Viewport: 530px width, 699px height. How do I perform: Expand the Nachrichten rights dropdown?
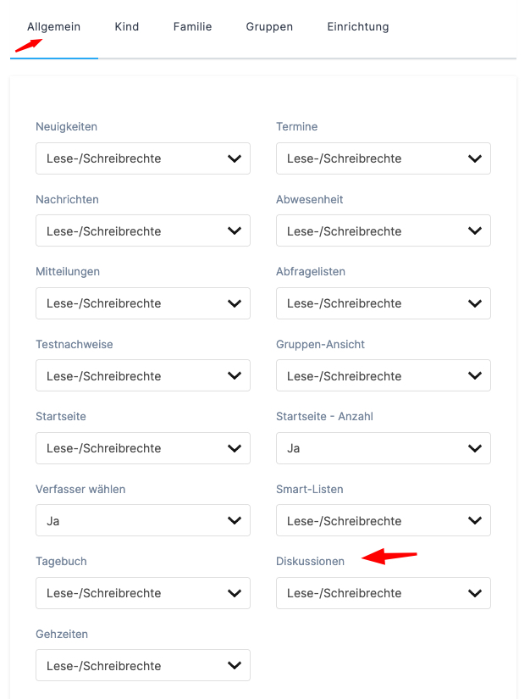(143, 231)
